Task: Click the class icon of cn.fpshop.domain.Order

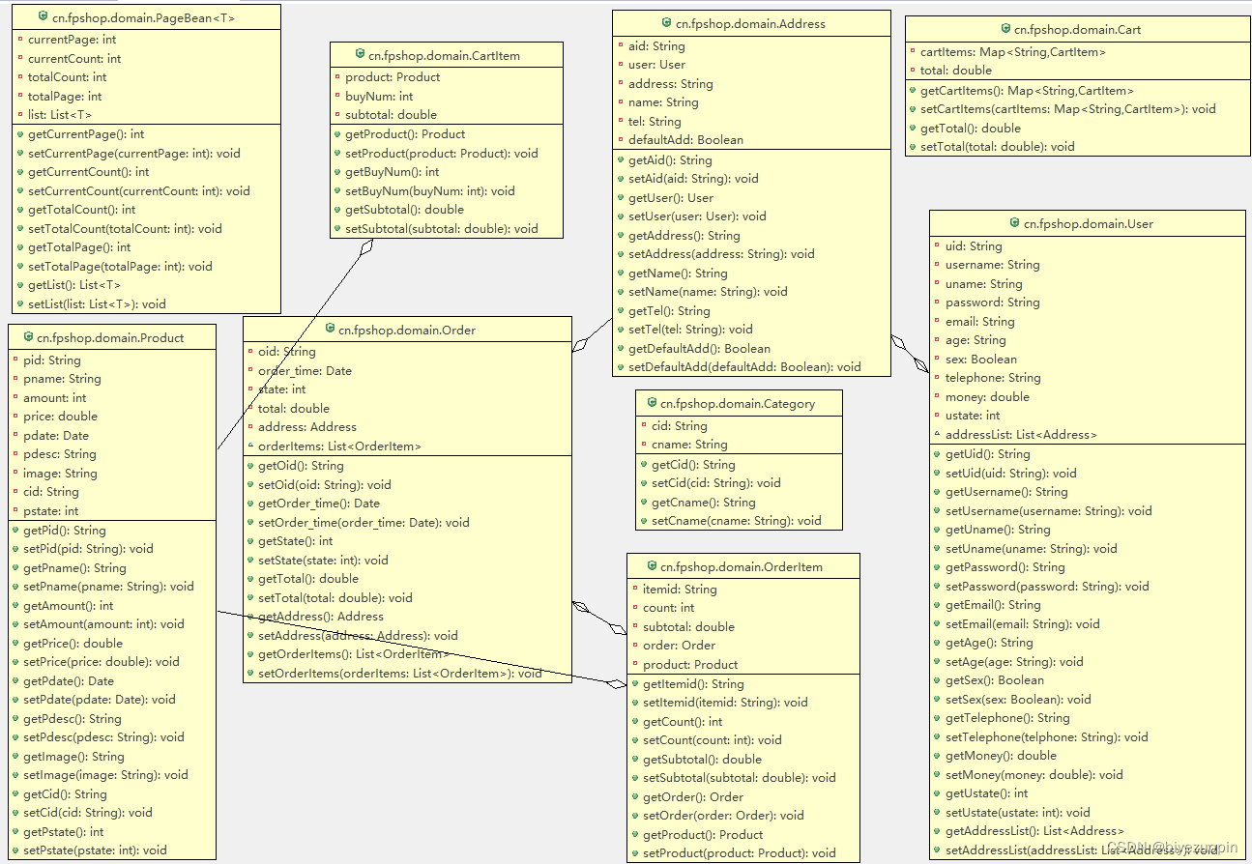Action: tap(329, 330)
